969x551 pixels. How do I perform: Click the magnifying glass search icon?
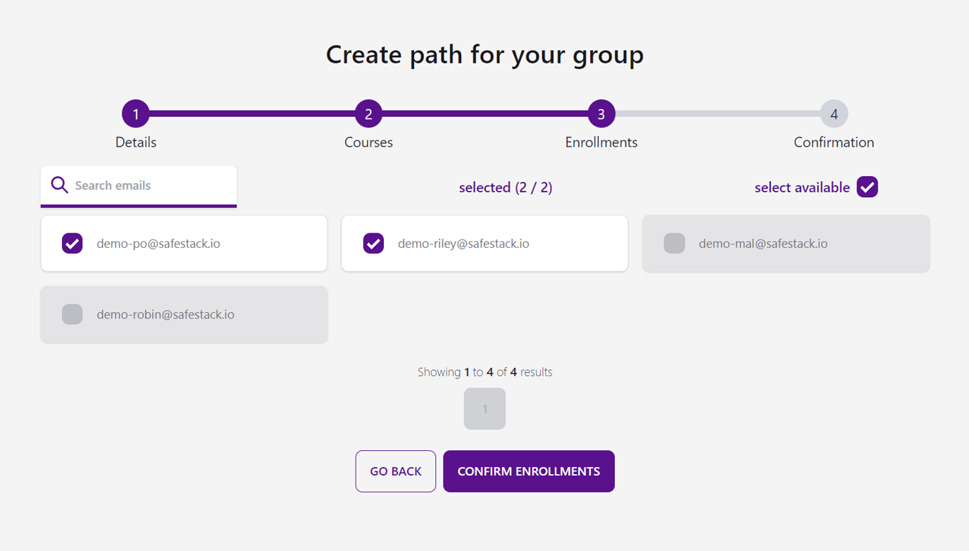(x=59, y=185)
